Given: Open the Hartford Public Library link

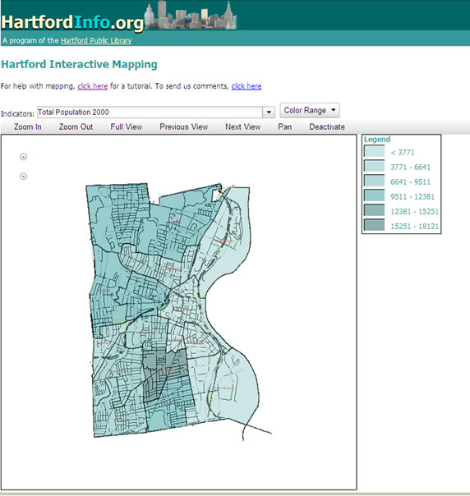Looking at the screenshot, I should (96, 40).
